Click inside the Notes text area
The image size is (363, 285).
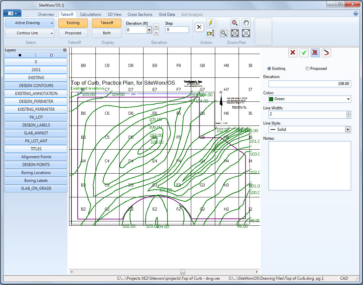pos(310,166)
